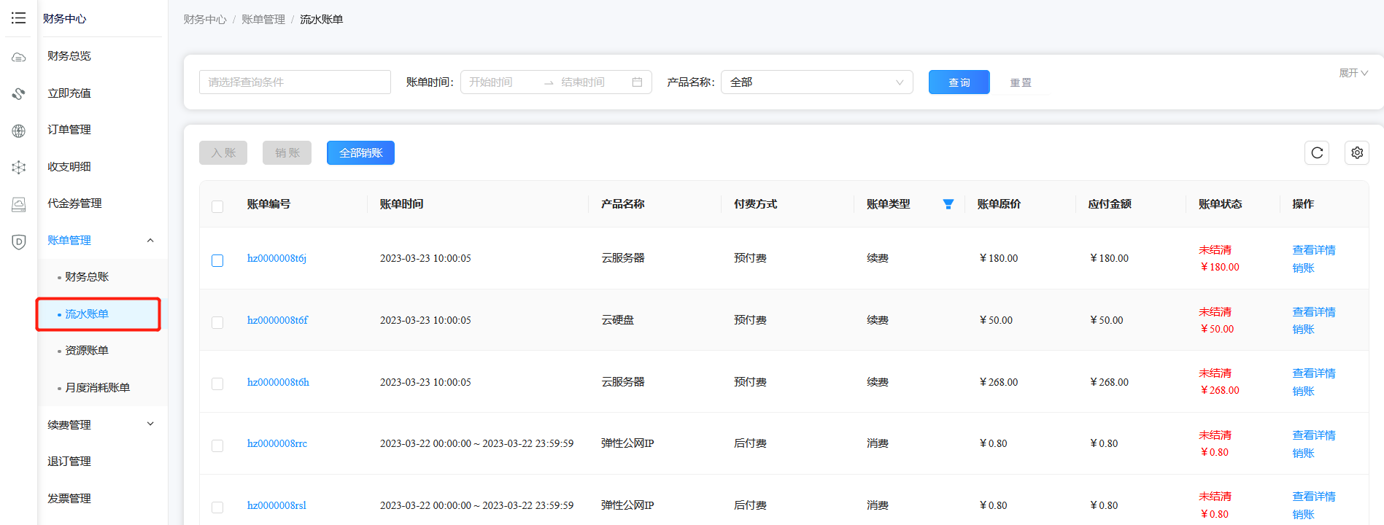This screenshot has height=525, width=1384.
Task: Select 流水账单 submenu item
Action: 87,314
